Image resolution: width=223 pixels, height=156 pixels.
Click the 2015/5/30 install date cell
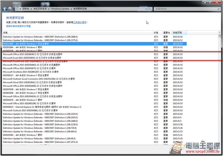pos(178,125)
